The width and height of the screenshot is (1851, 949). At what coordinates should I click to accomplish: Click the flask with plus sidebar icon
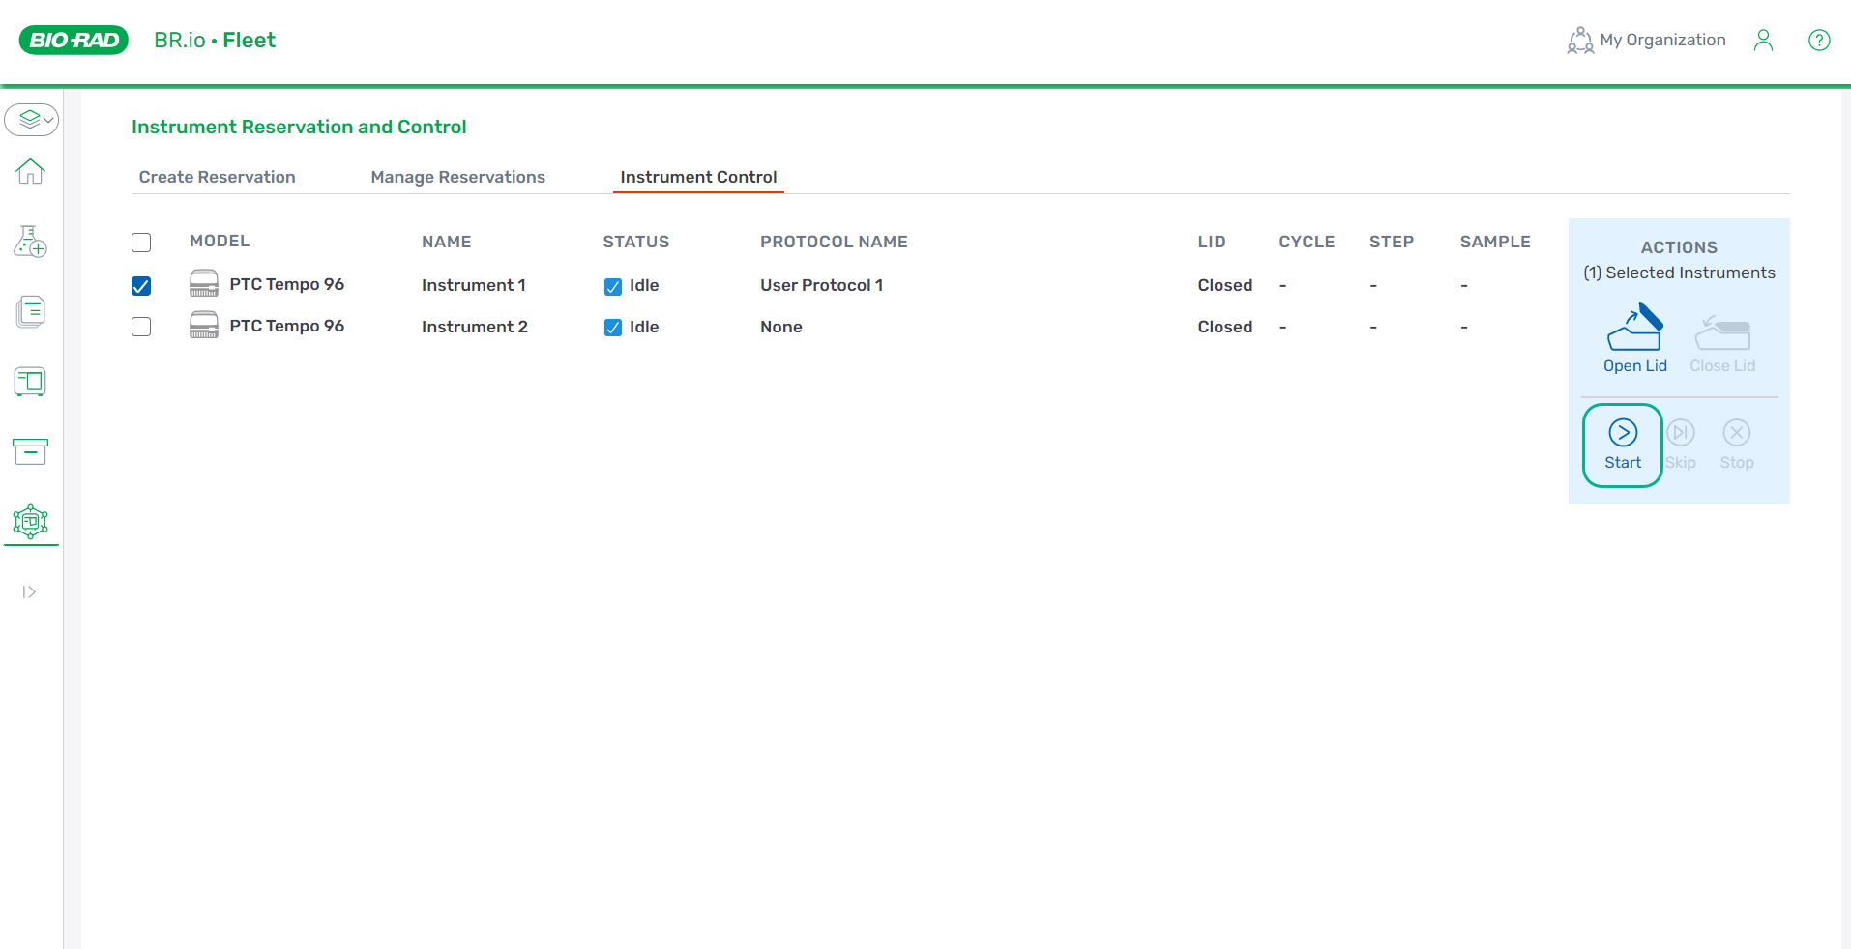30,242
